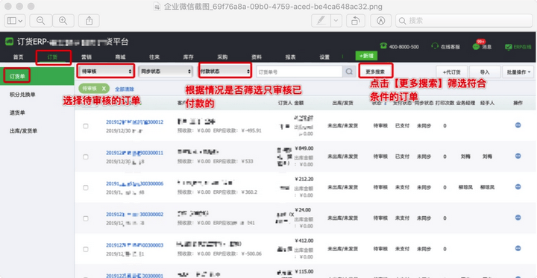Open the 消息 icon with 99+ badge
537x278 pixels.
point(476,46)
